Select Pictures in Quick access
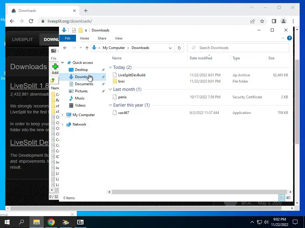This screenshot has width=305, height=228. (x=81, y=91)
